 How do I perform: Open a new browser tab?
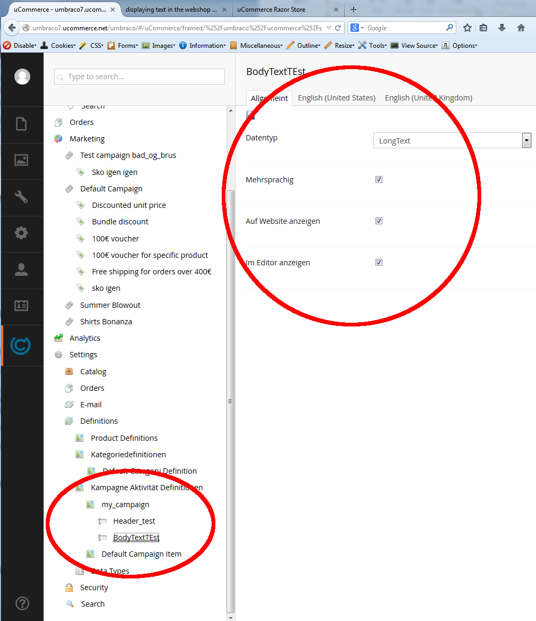pyautogui.click(x=354, y=9)
